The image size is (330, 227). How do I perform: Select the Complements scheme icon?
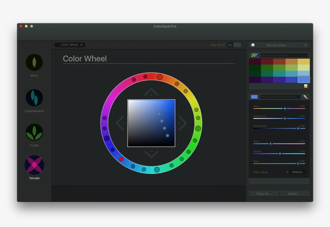pos(34,98)
